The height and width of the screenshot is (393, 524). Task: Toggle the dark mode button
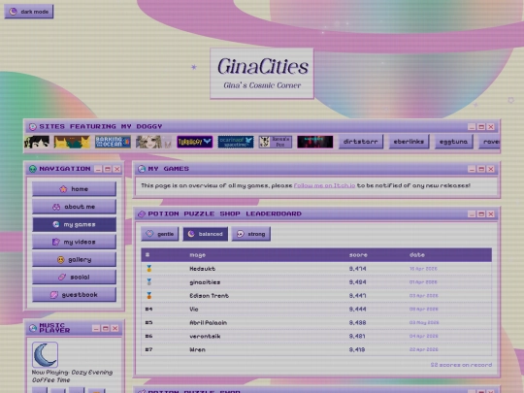[29, 12]
